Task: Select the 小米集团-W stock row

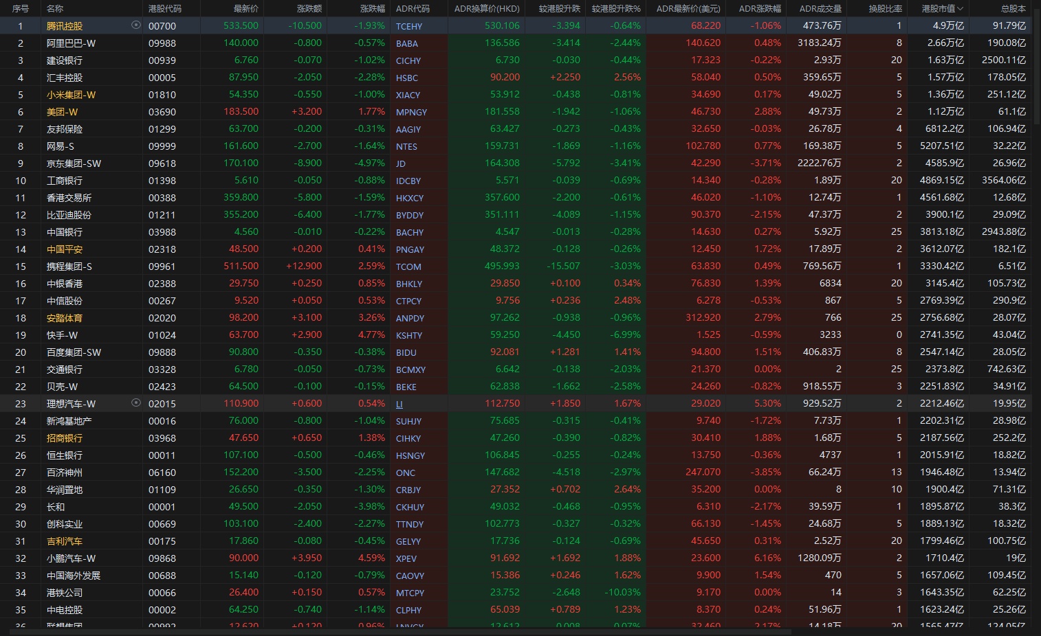Action: pyautogui.click(x=71, y=95)
